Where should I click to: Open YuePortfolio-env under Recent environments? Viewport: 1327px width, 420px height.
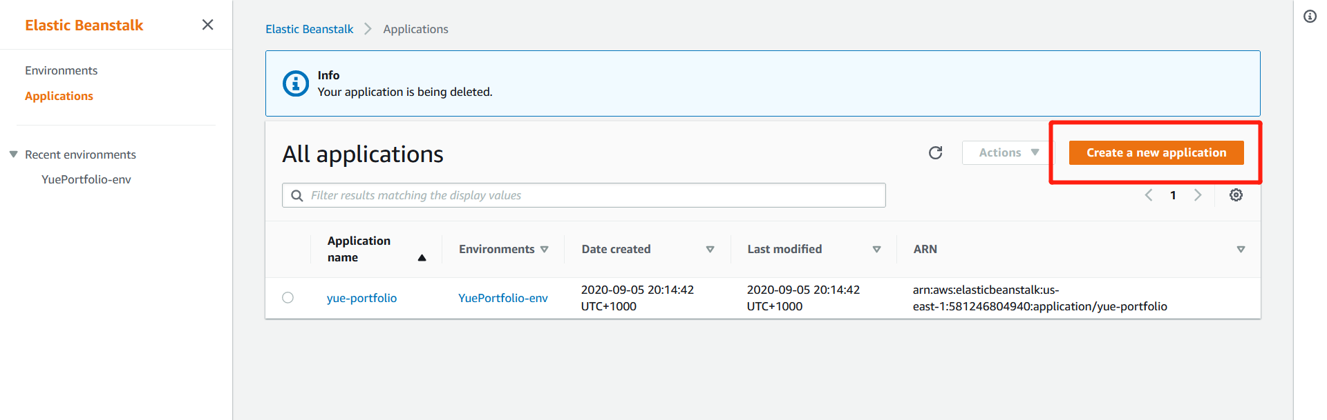(x=86, y=179)
